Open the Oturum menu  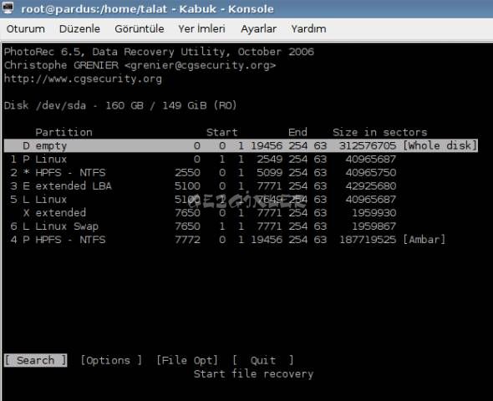25,29
